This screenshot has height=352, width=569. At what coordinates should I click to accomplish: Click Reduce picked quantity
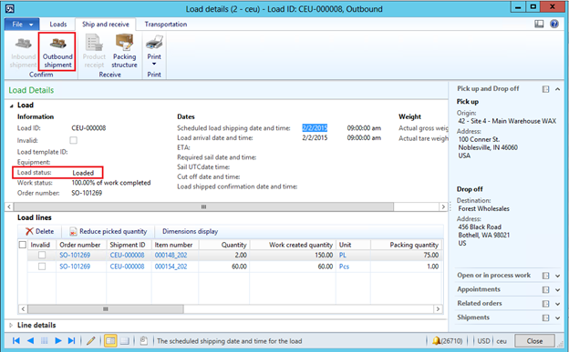[109, 231]
